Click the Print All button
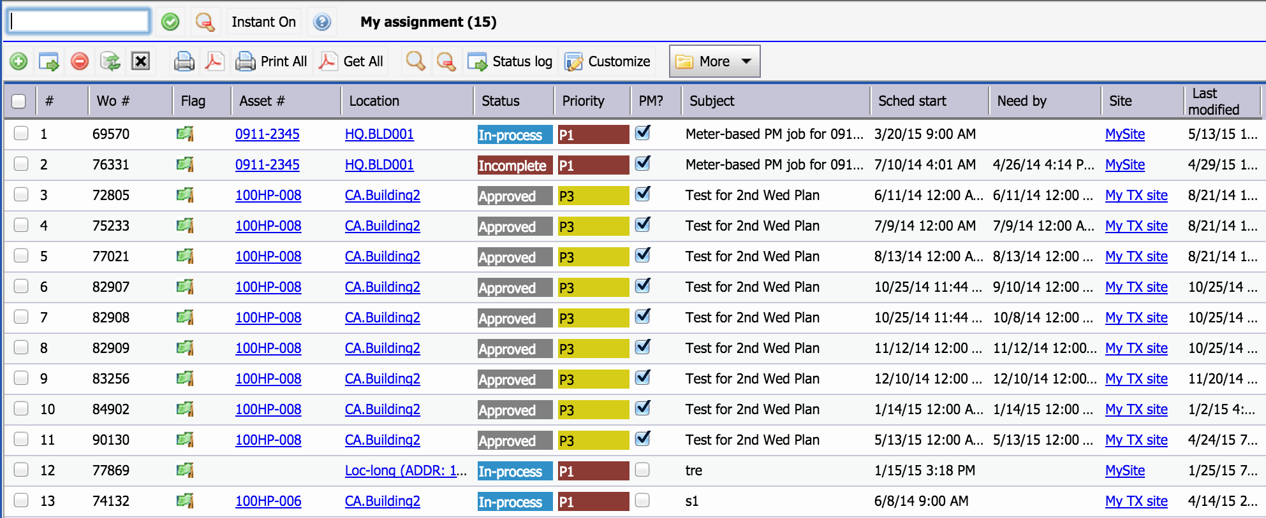The width and height of the screenshot is (1266, 518). click(x=271, y=61)
